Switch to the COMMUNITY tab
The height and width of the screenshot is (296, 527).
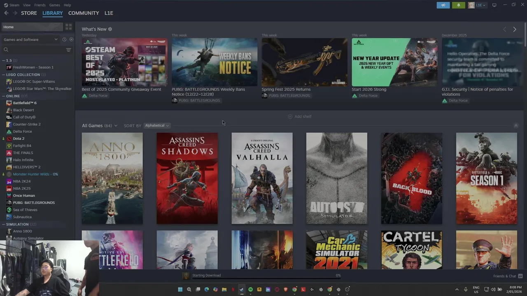[84, 13]
